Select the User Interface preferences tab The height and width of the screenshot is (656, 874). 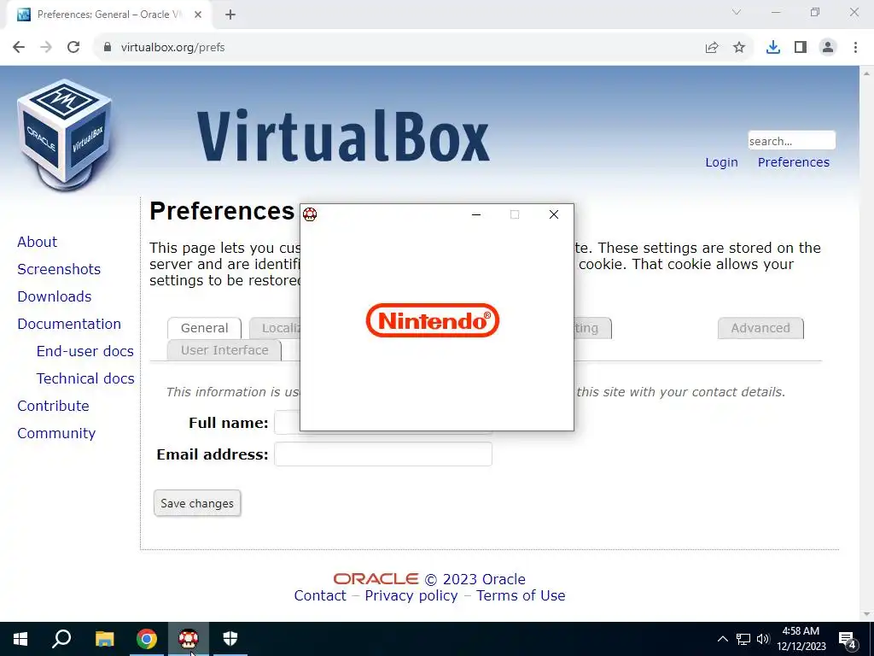(224, 350)
